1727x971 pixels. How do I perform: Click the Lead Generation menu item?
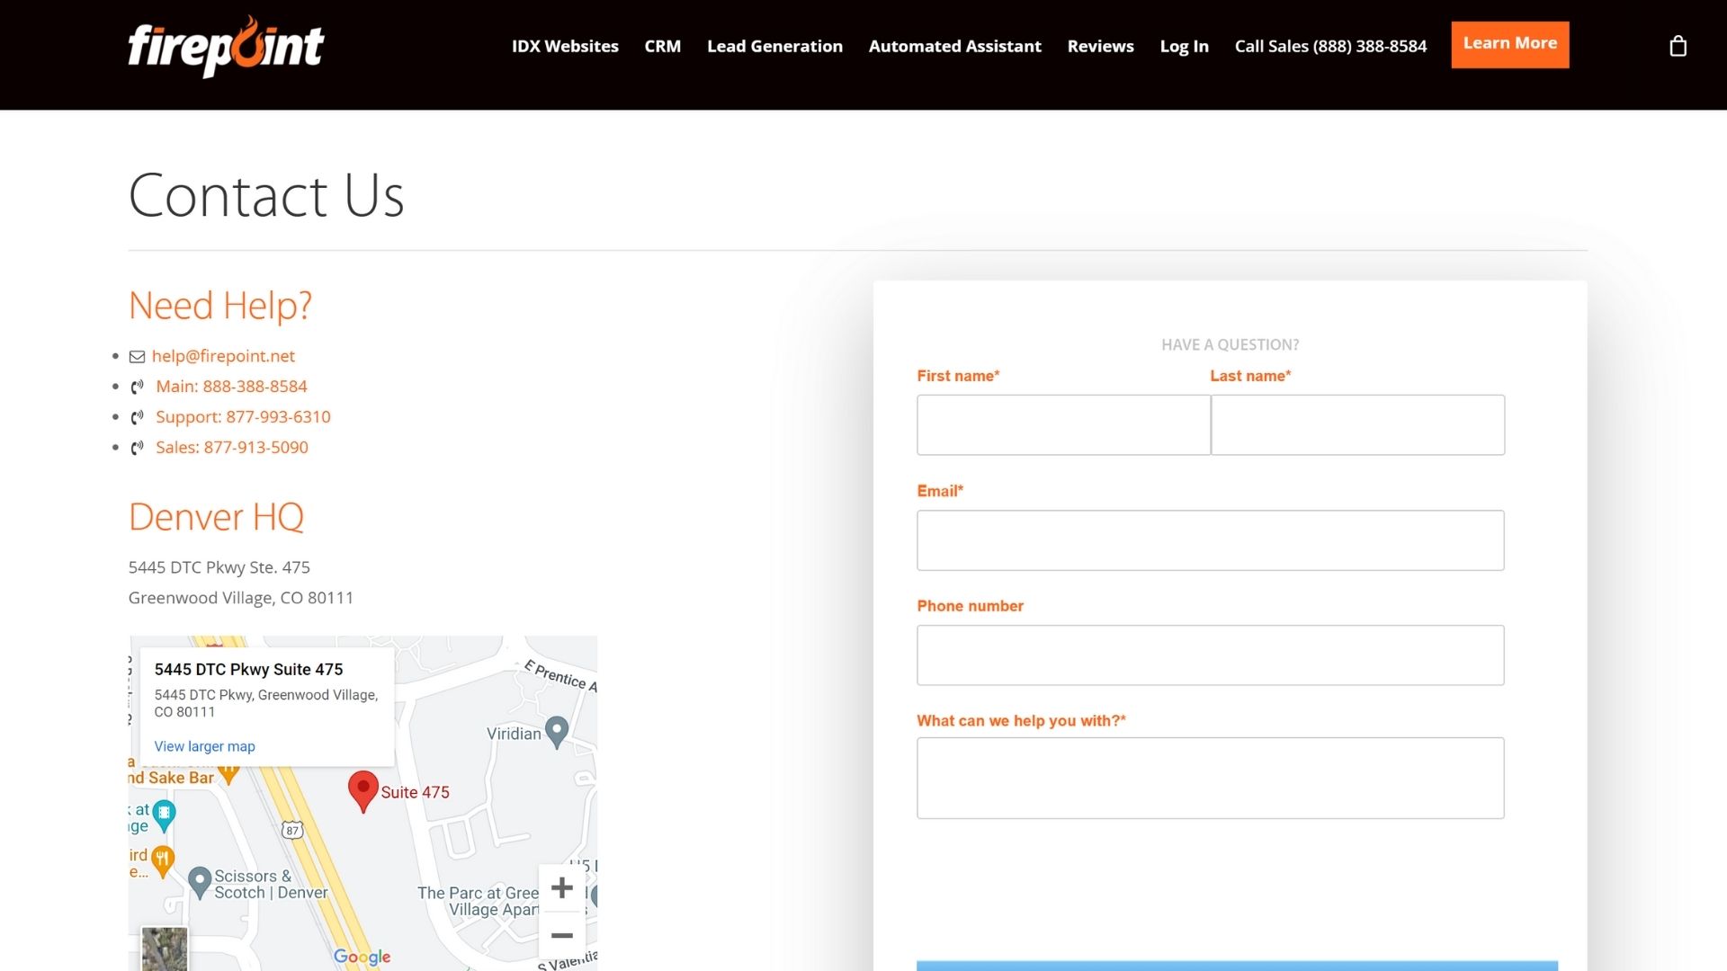click(x=775, y=46)
